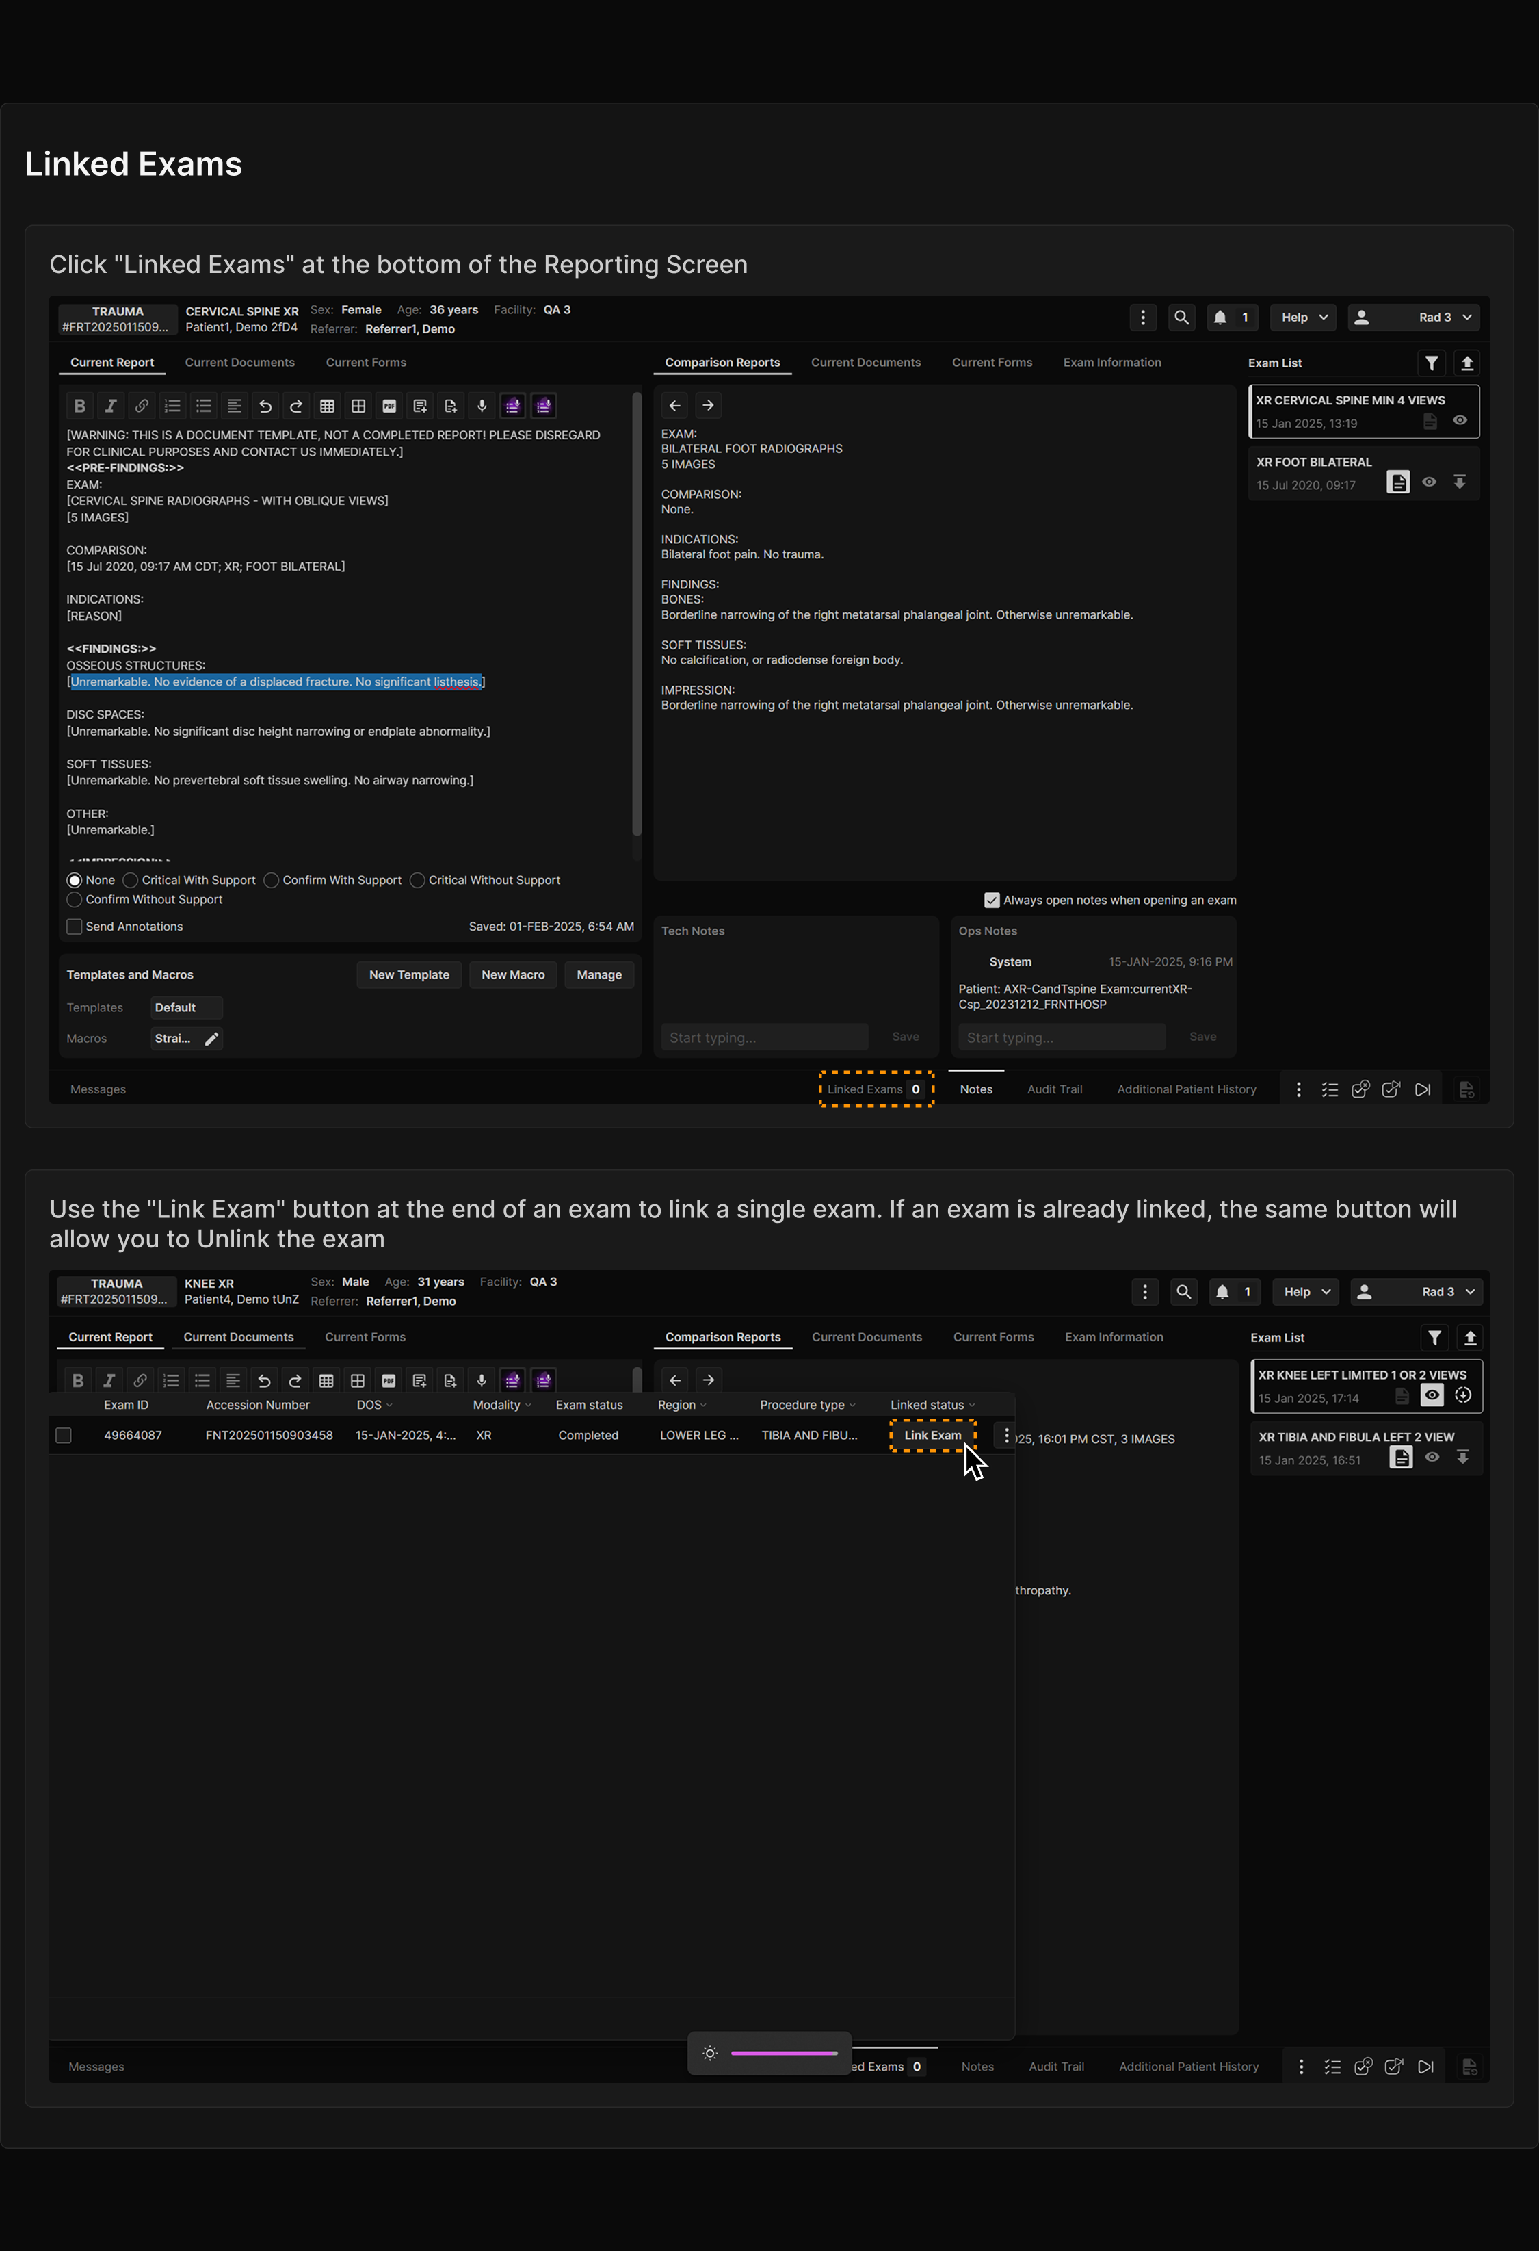Screen dimensions: 1539x2252
Task: Toggle Bold formatting in the Cervical Spine report editor
Action: click(x=81, y=406)
